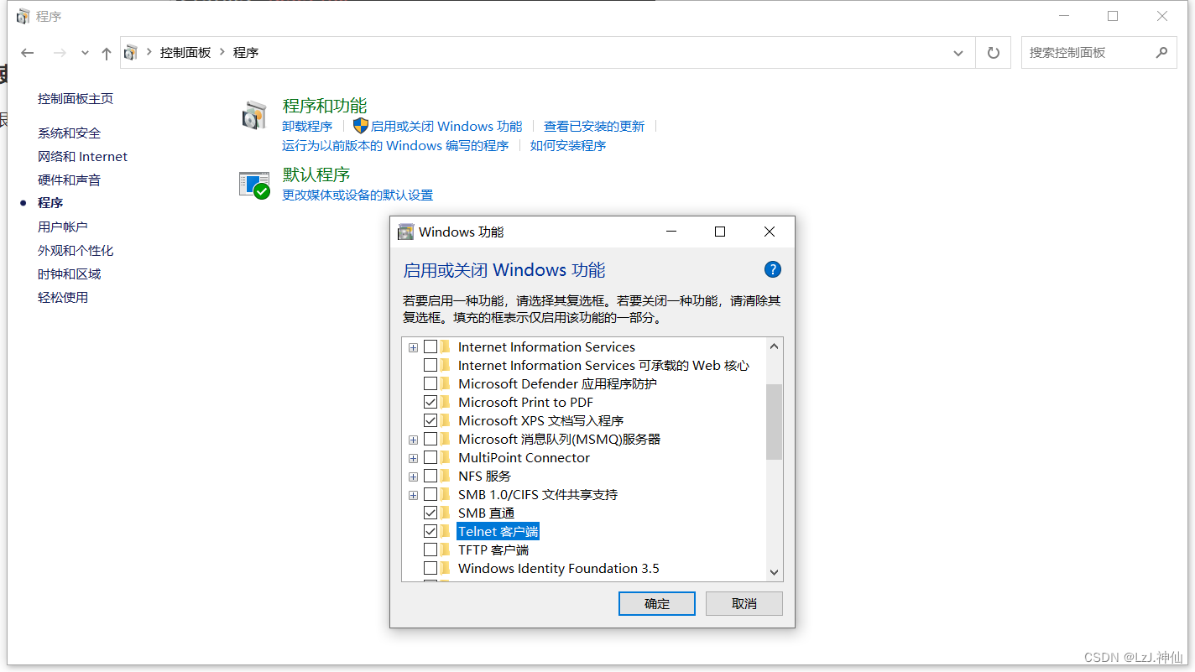Click the forward arrow in Control Panel
Screen dimensions: 1195x672
pos(60,53)
